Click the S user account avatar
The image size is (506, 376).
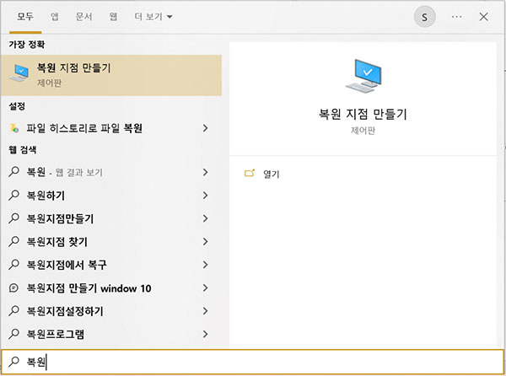pyautogui.click(x=425, y=17)
